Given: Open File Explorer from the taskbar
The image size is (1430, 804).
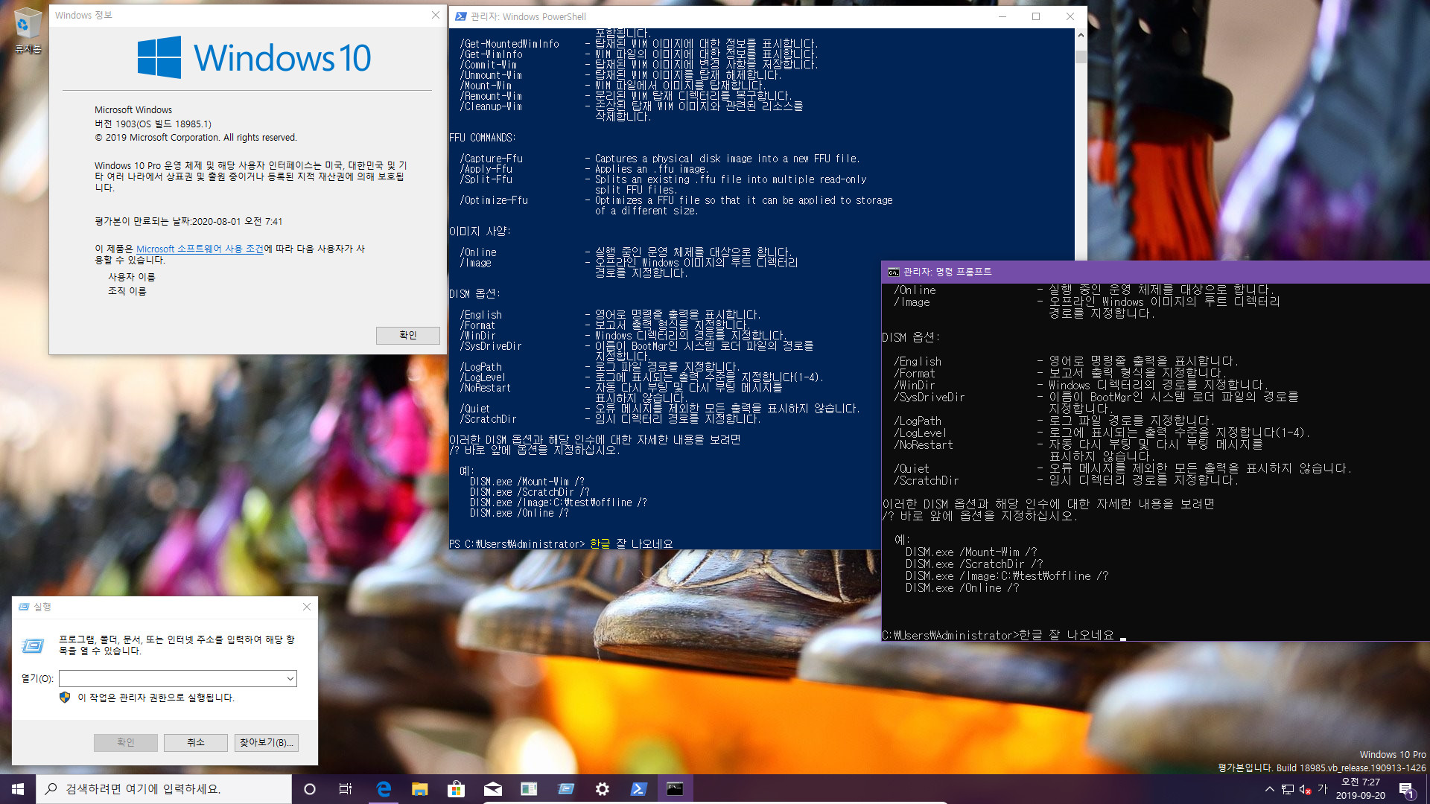Looking at the screenshot, I should [419, 789].
